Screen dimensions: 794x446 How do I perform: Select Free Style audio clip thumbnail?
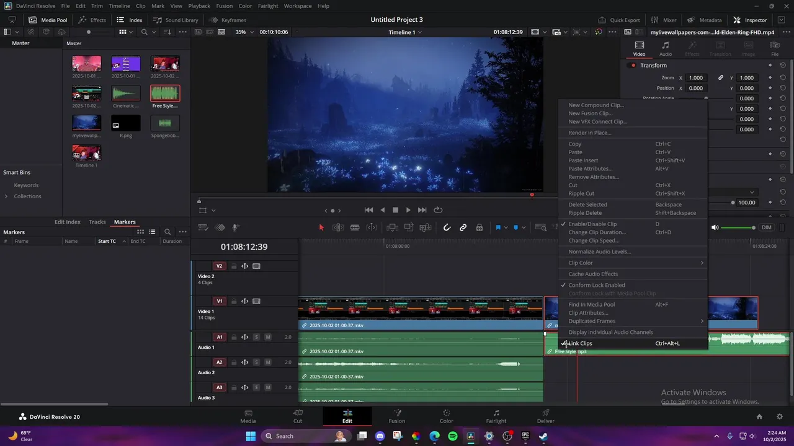pos(165,94)
